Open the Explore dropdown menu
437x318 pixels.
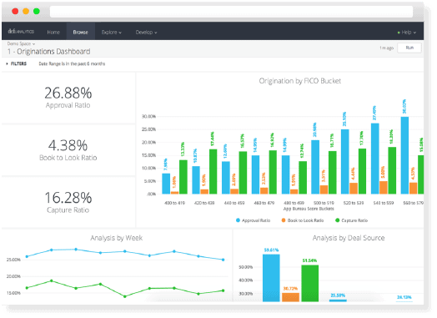click(112, 33)
